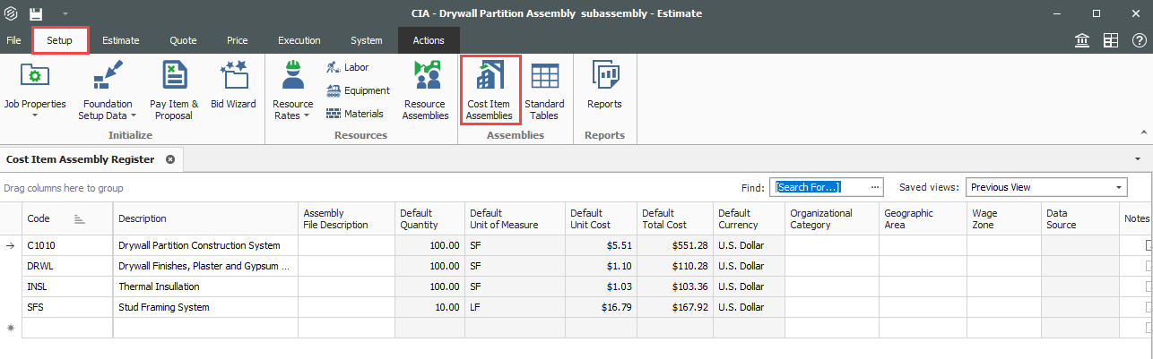1153x359 pixels.
Task: Launch the Bid Wizard
Action: pos(233,79)
